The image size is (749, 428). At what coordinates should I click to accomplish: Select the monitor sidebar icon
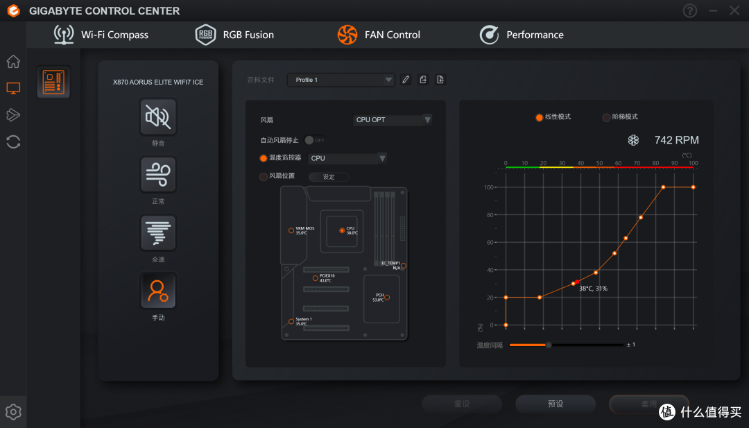tap(13, 88)
